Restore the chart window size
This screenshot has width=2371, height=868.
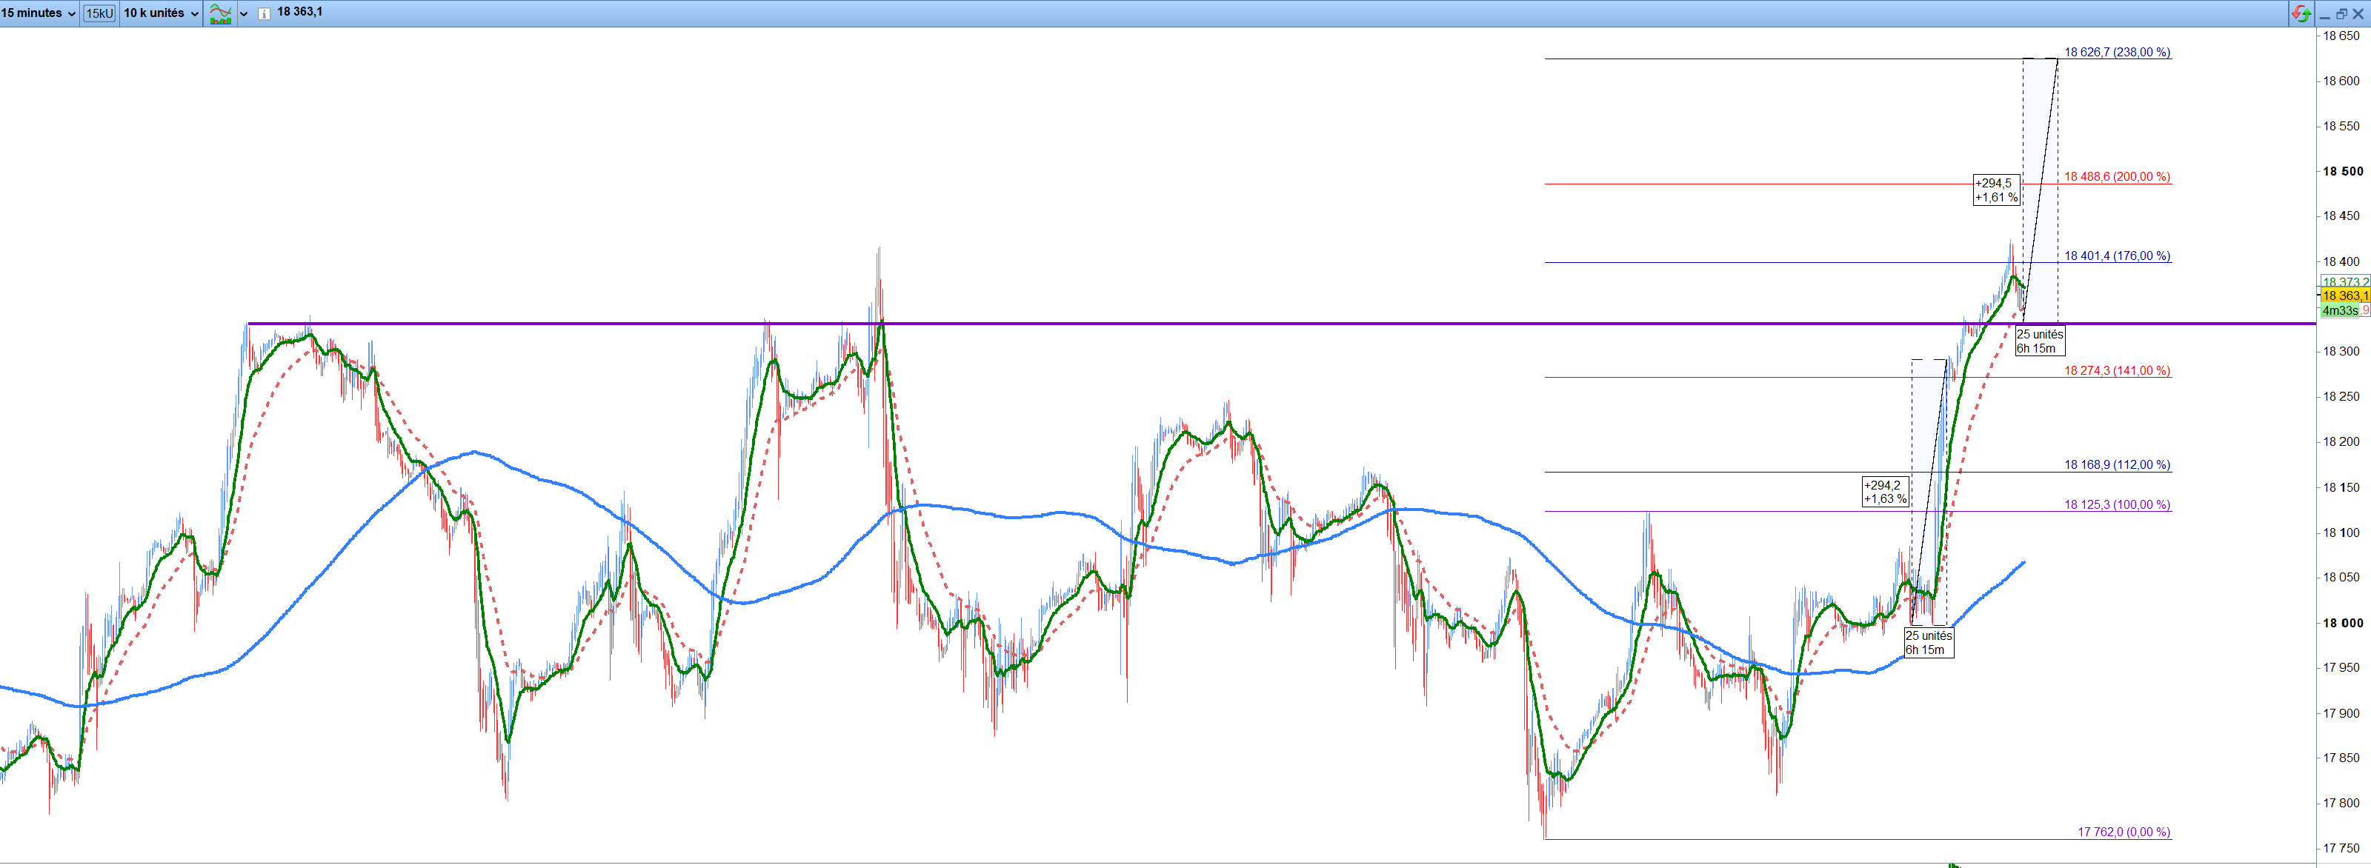tap(2341, 14)
